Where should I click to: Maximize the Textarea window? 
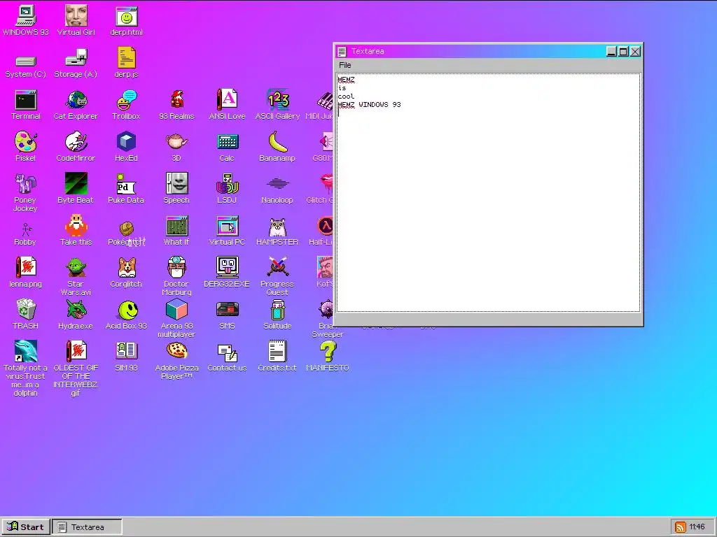tap(623, 52)
